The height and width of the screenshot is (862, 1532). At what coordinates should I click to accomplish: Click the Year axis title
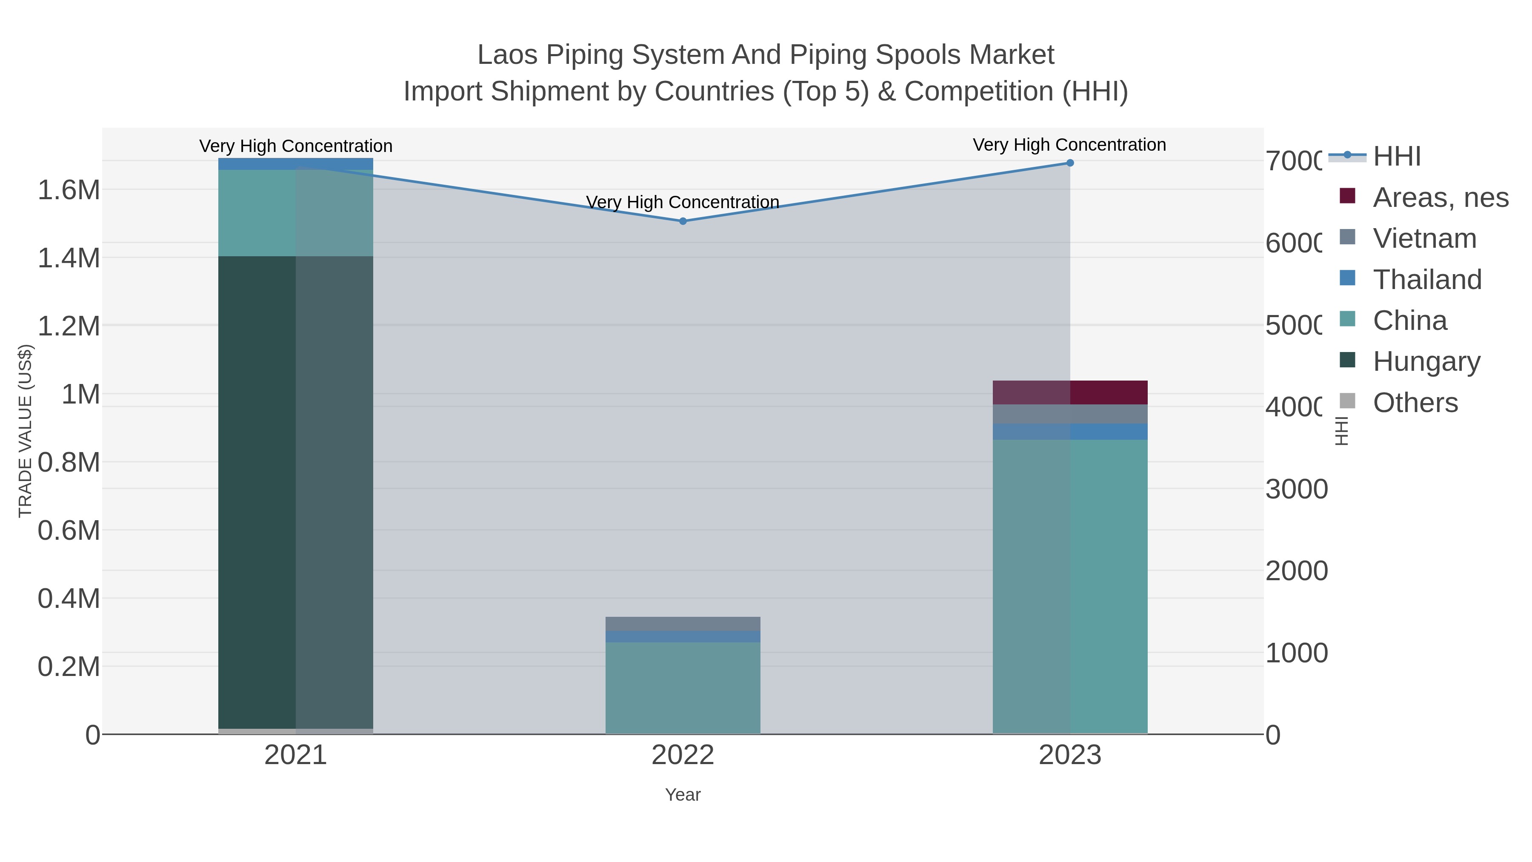point(683,795)
